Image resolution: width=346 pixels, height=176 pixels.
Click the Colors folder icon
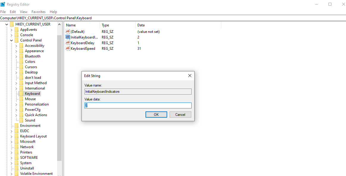pyautogui.click(x=21, y=62)
